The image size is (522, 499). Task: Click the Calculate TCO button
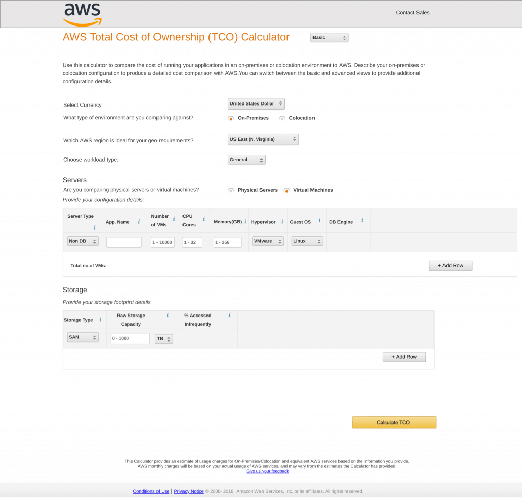tap(394, 423)
